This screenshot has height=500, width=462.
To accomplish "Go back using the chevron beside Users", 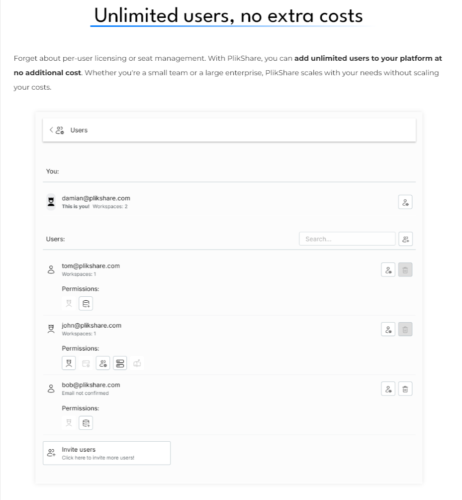I will pyautogui.click(x=51, y=130).
